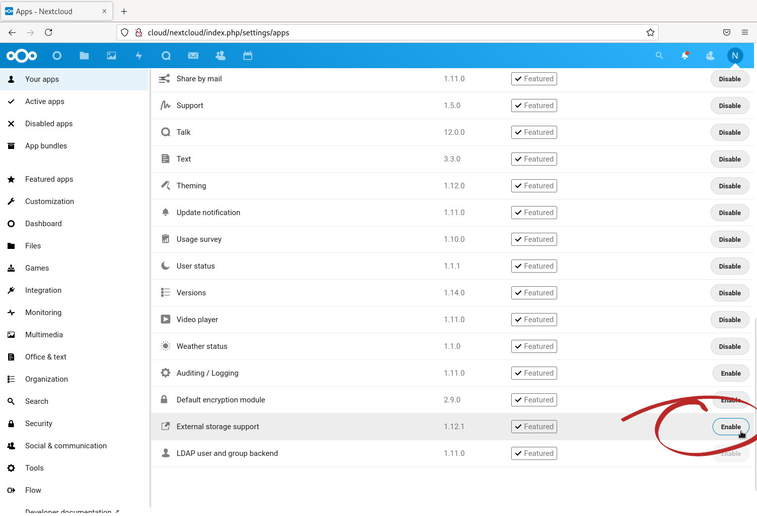This screenshot has height=516, width=757.
Task: Open the unified search magnifier icon
Action: [659, 56]
